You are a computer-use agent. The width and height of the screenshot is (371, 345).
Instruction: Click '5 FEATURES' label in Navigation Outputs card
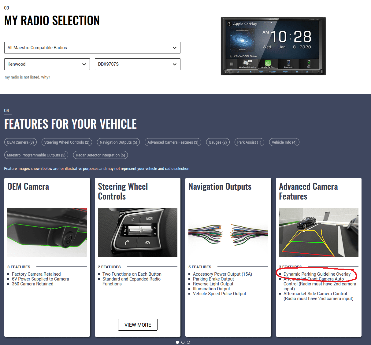click(200, 267)
